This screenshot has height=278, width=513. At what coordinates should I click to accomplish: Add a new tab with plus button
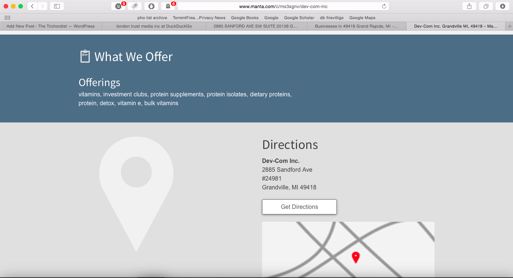[510, 26]
